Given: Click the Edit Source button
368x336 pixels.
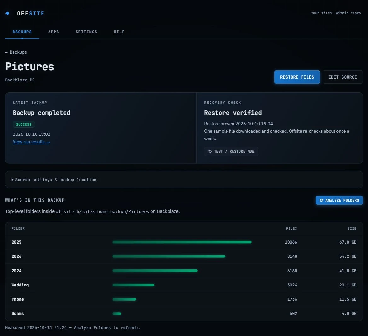Looking at the screenshot, I should pos(342,77).
